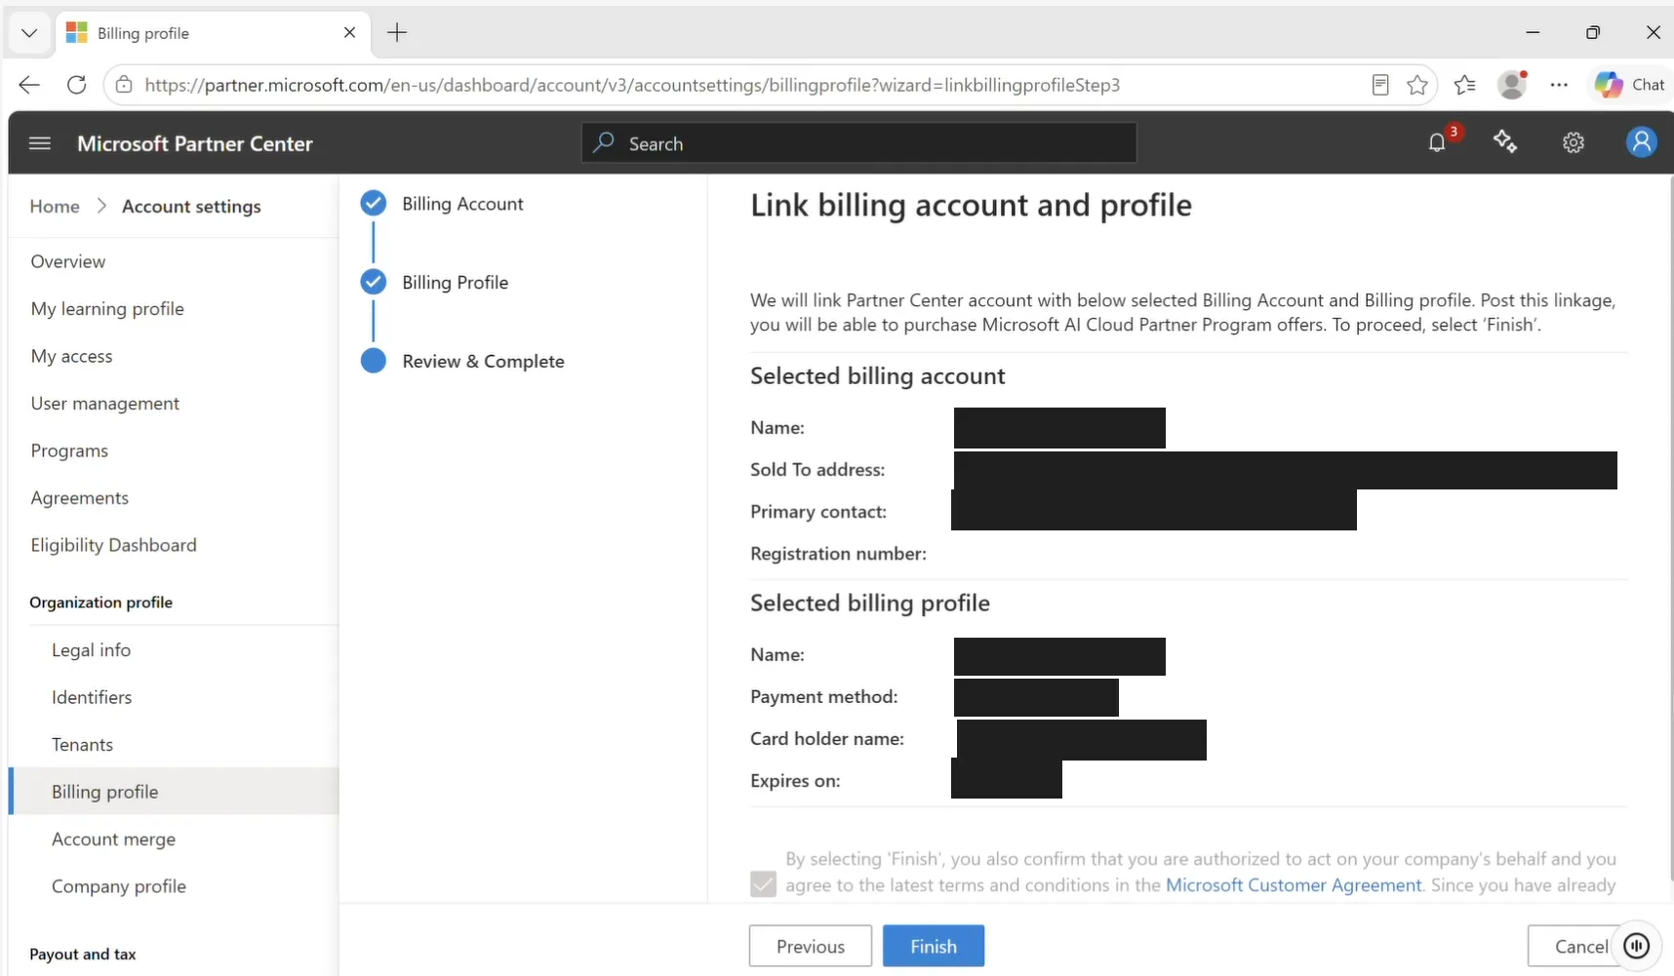Open Agreements in the sidebar

click(80, 498)
